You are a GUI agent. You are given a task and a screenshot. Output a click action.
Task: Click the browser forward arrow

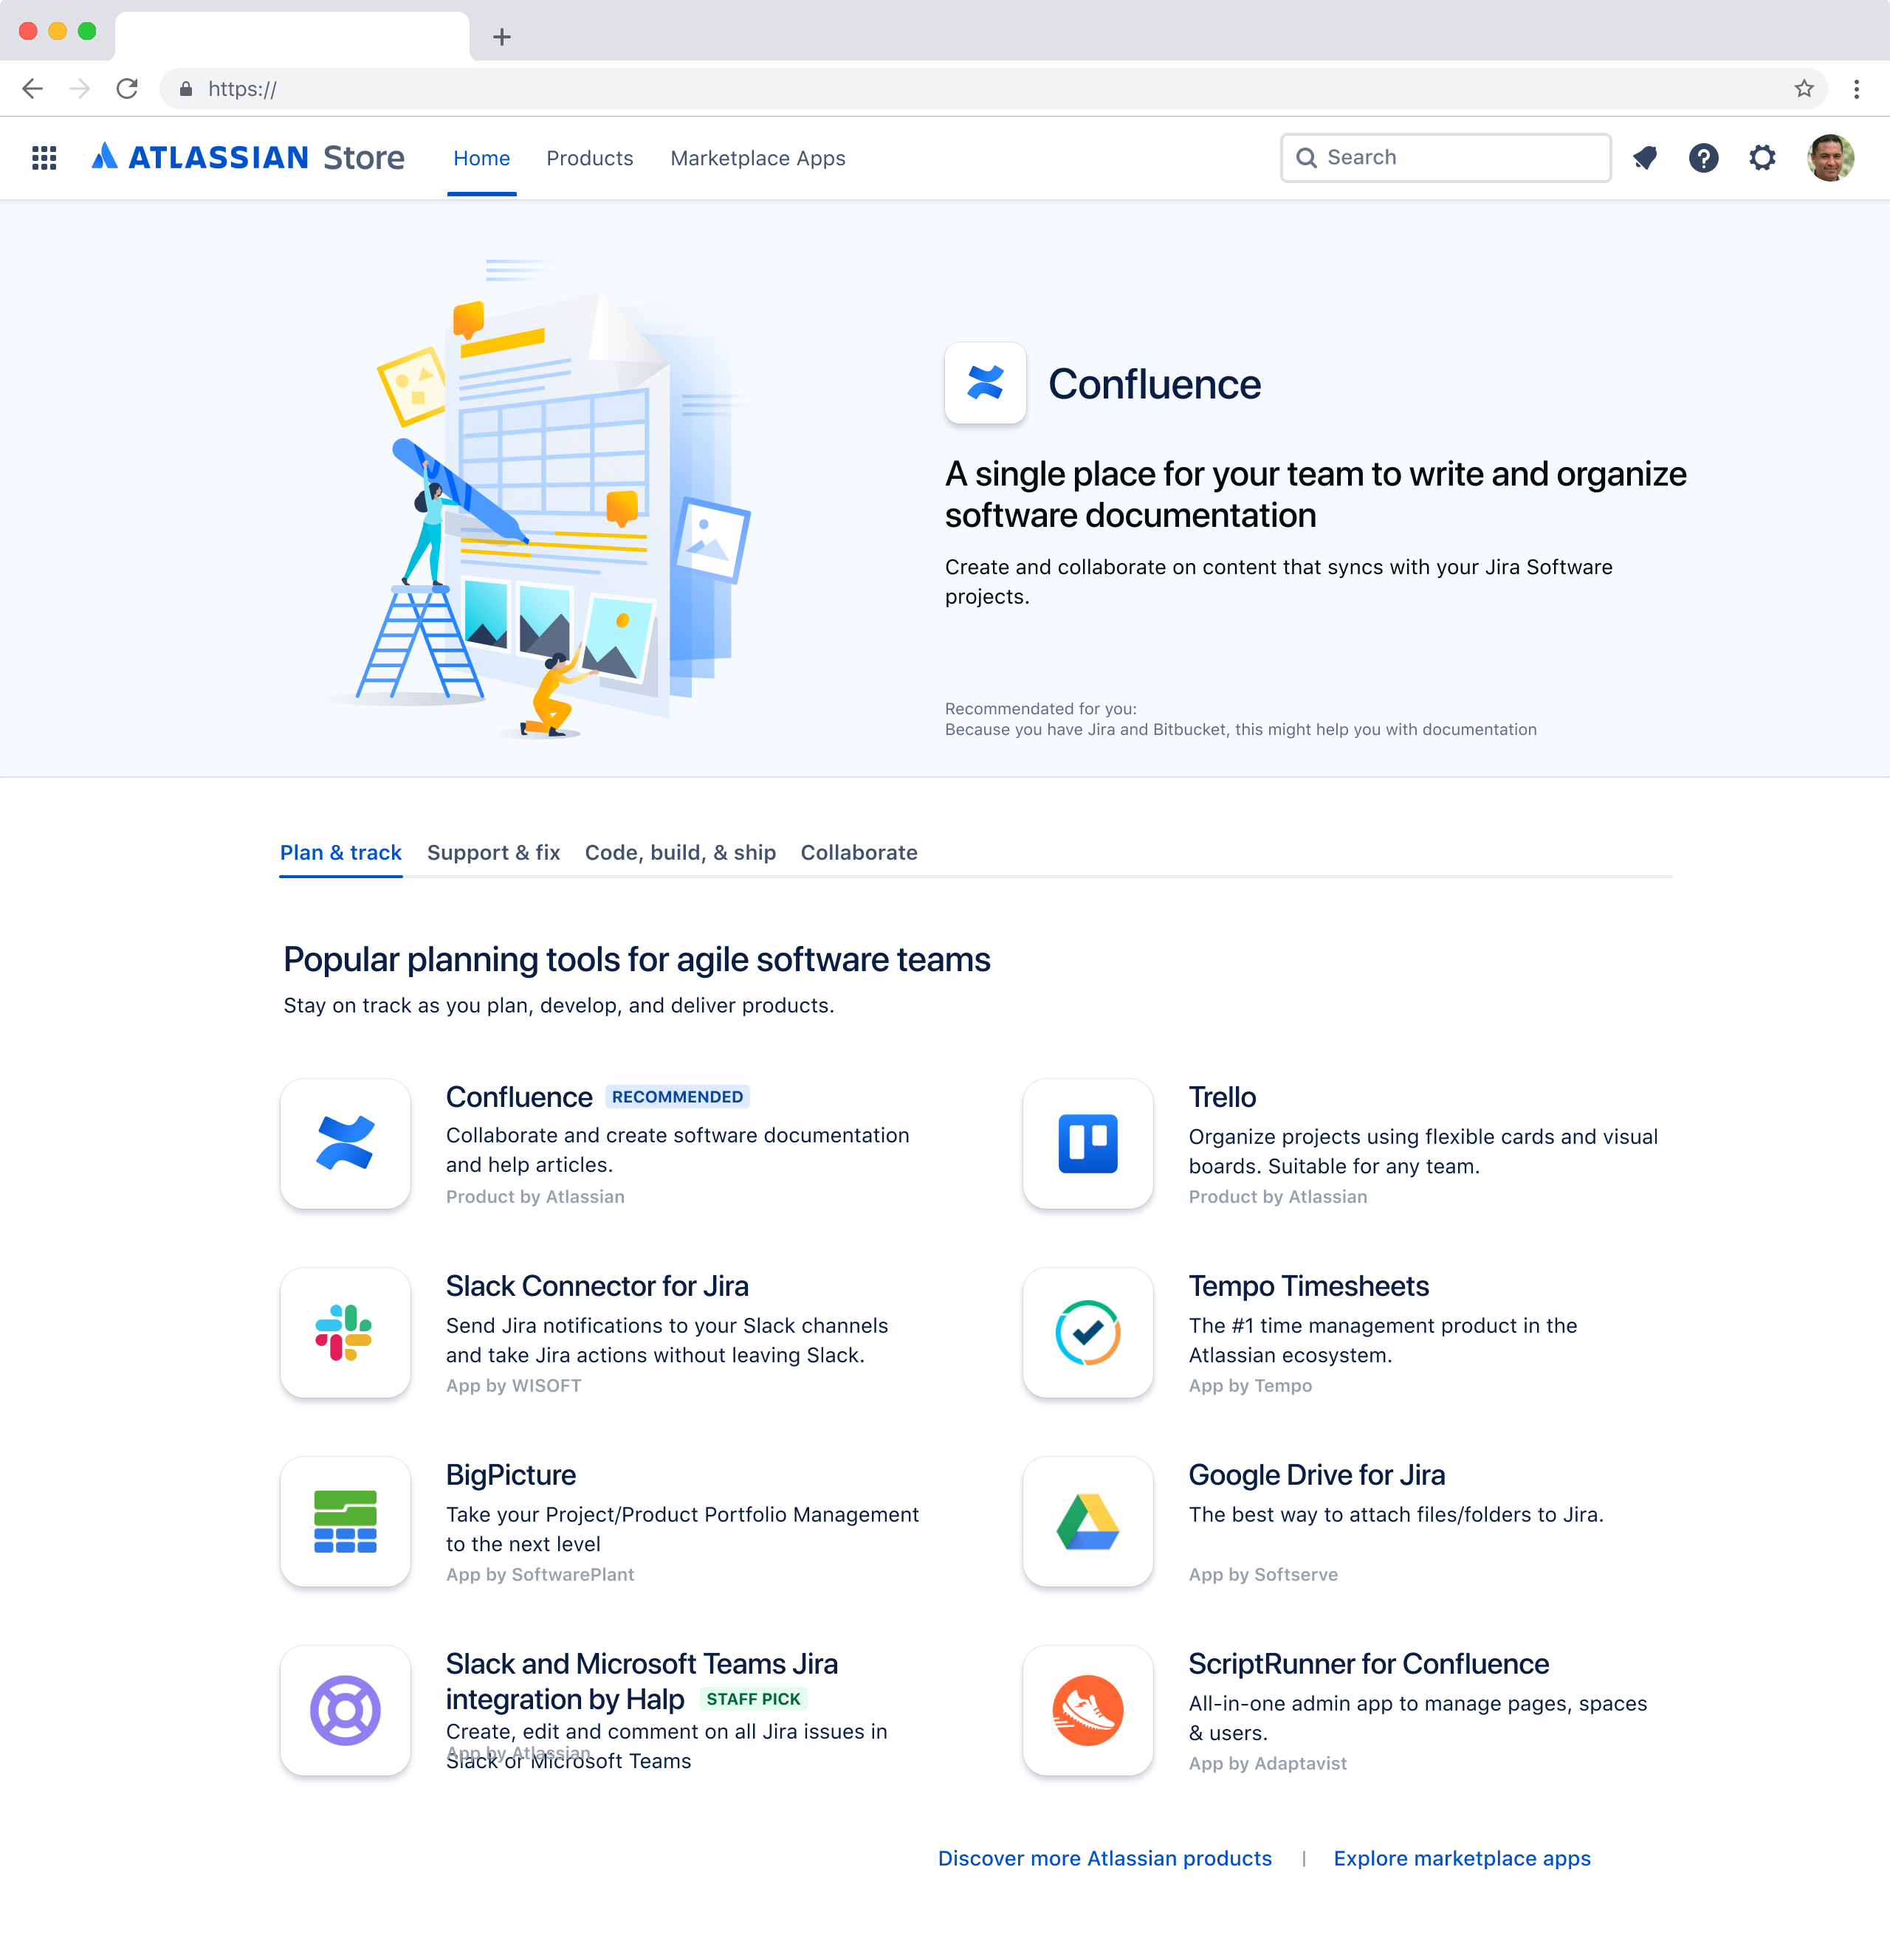coord(80,89)
